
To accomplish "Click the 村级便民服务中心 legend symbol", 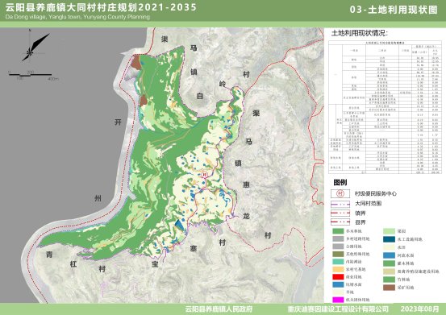I will (340, 193).
